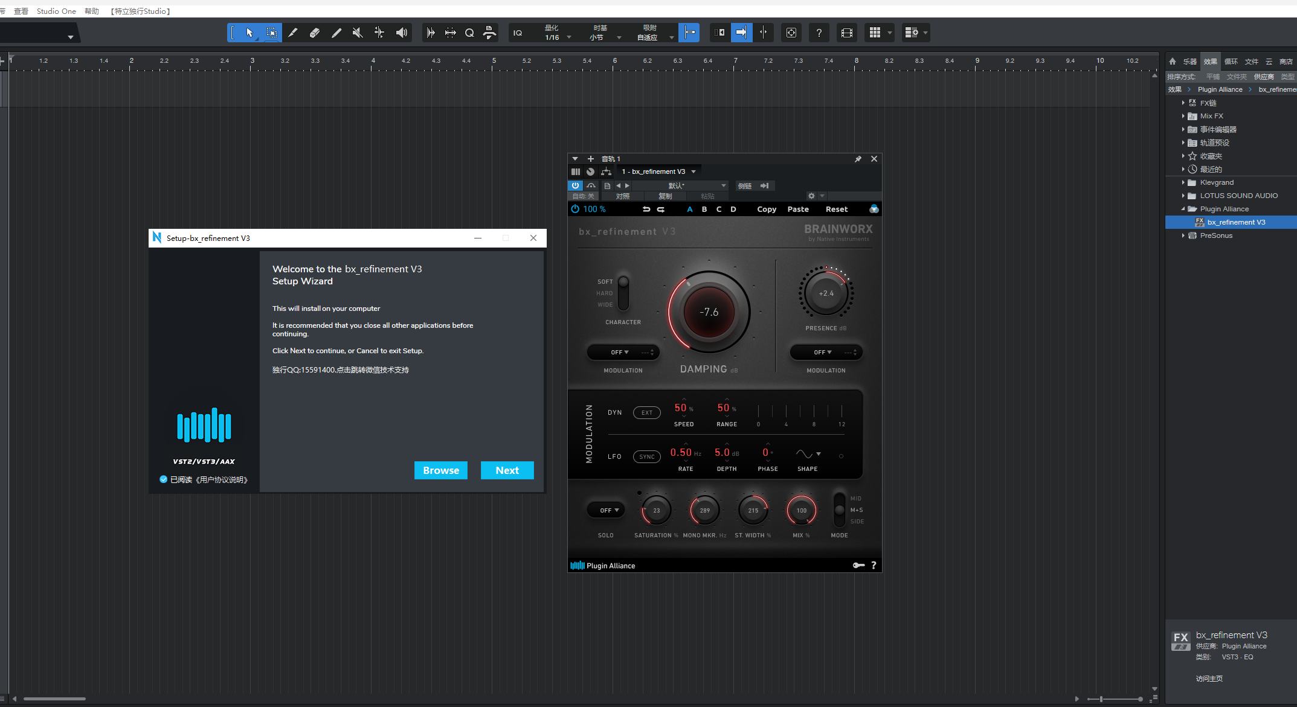Select the Eraser tool in toolbar
The height and width of the screenshot is (707, 1297).
pos(315,33)
